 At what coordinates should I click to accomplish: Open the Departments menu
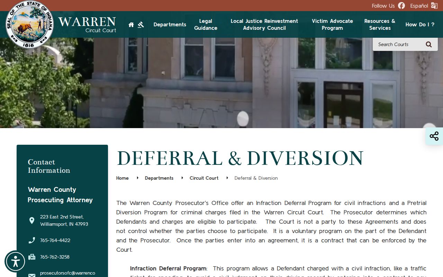point(170,25)
